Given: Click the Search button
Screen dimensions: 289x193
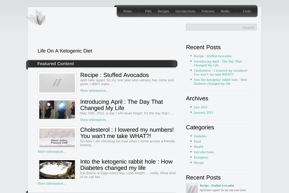Looking at the screenshot, I should point(249,28).
